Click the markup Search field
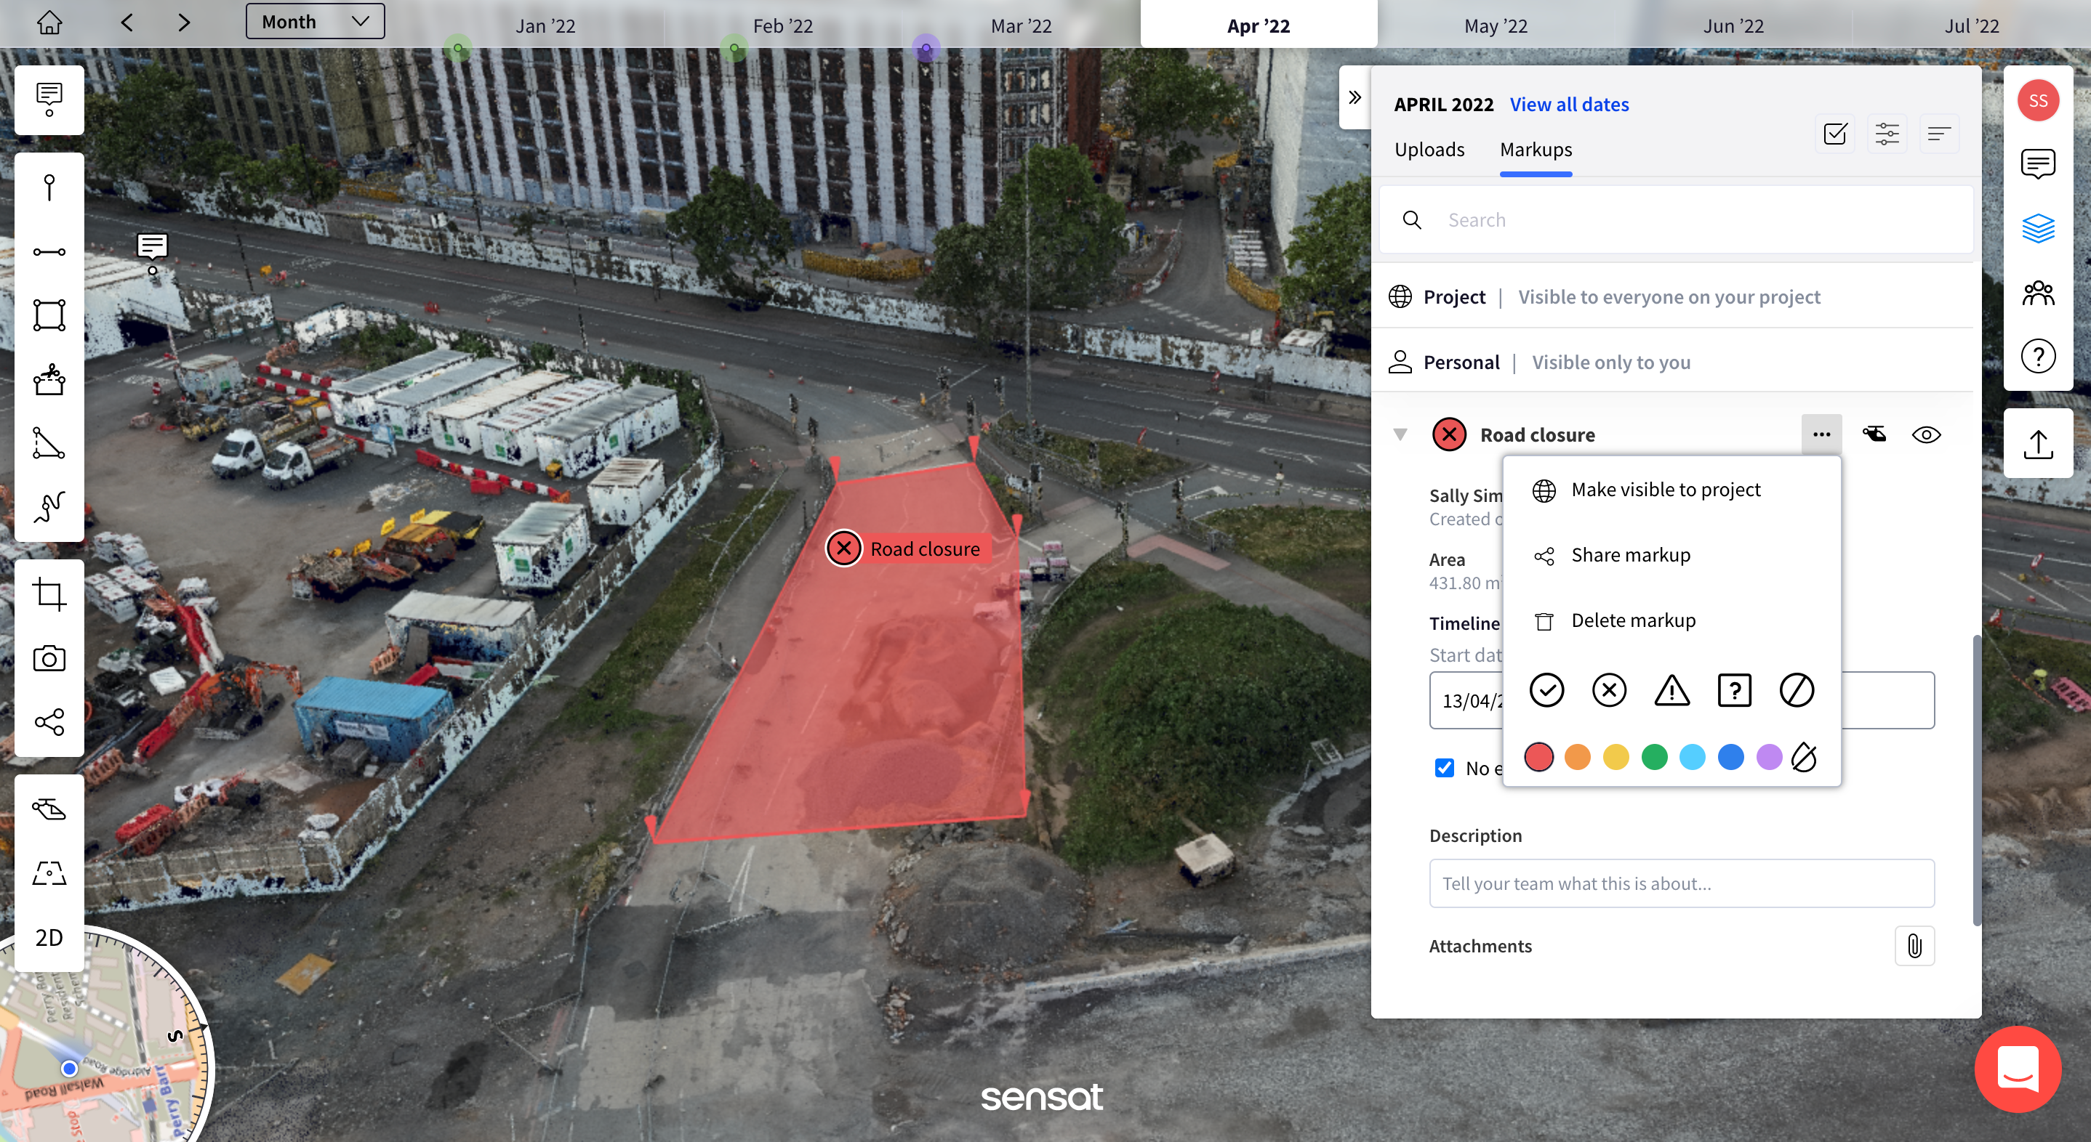 pyautogui.click(x=1688, y=220)
